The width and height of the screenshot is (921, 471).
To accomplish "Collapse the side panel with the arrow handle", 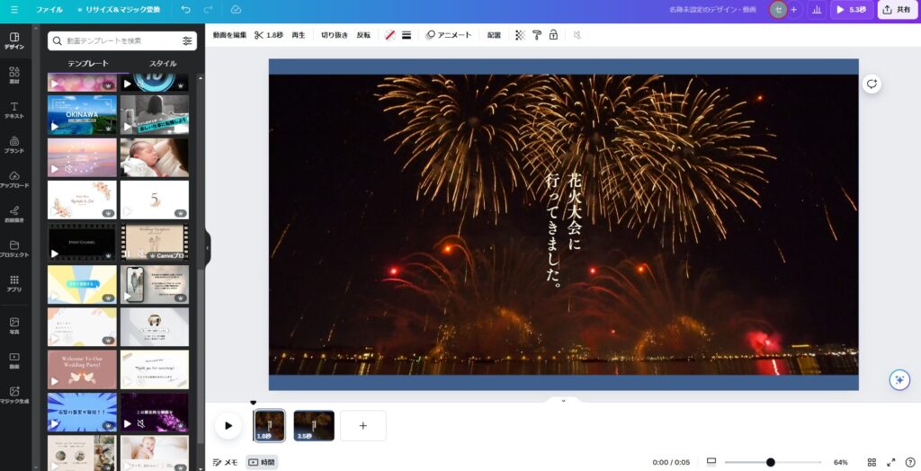I will [207, 247].
